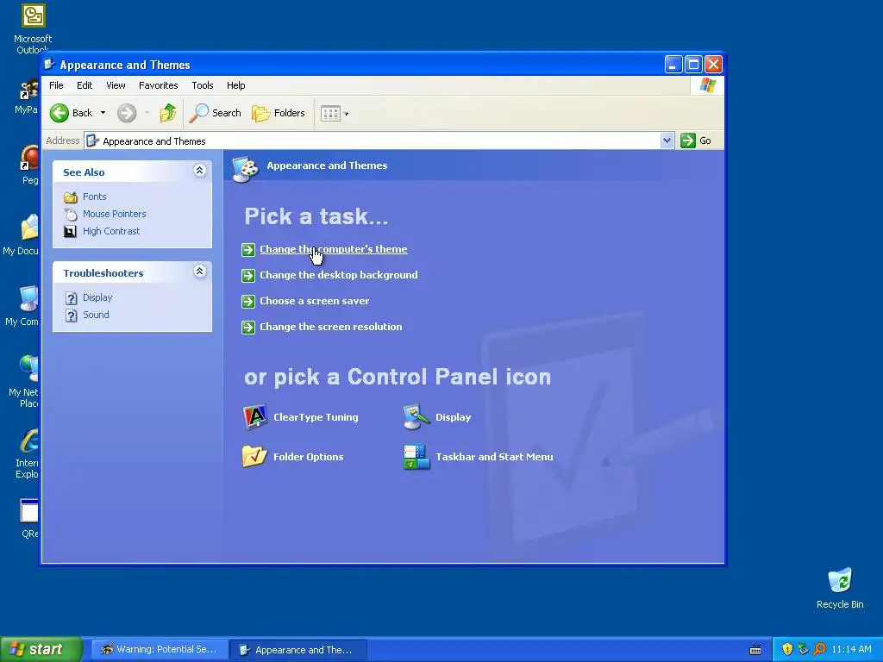Open the Tools menu

[202, 85]
